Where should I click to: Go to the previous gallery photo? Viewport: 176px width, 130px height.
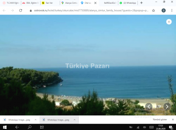[149, 107]
